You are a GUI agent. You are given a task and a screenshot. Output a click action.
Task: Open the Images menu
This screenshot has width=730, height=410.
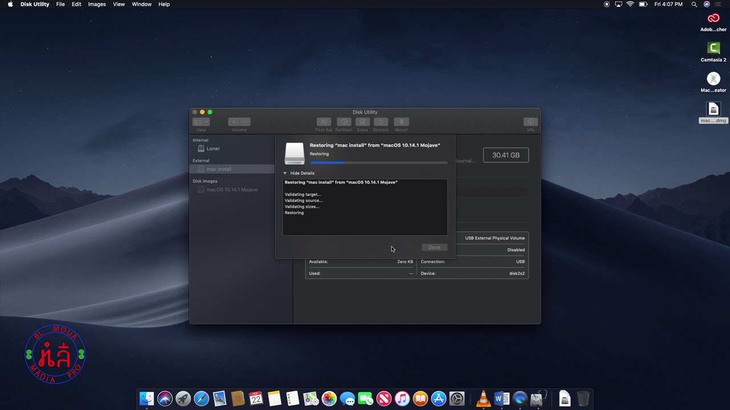coord(97,4)
